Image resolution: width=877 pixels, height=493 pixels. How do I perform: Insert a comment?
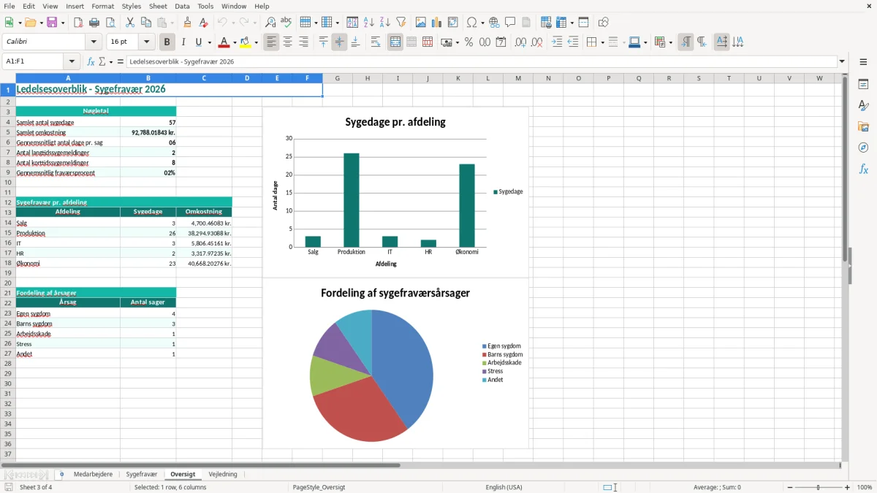[x=510, y=23]
